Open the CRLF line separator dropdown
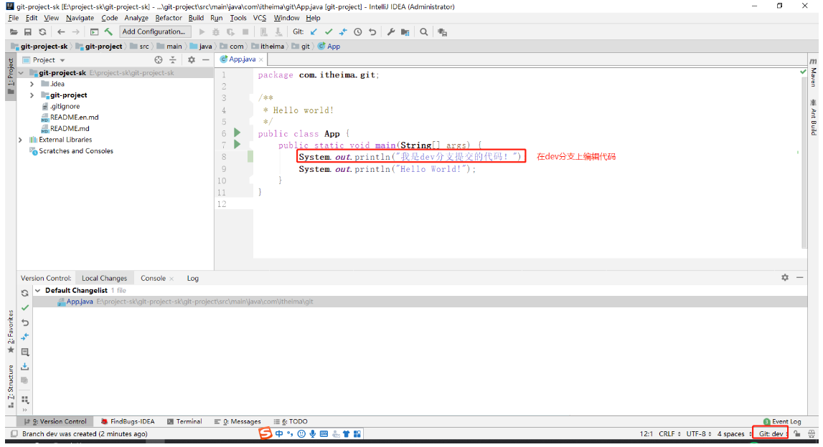Image resolution: width=823 pixels, height=447 pixels. [x=669, y=434]
